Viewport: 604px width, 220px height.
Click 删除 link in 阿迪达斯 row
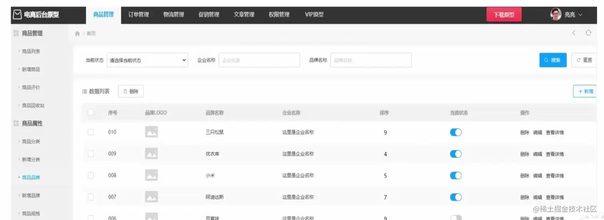[x=525, y=197]
